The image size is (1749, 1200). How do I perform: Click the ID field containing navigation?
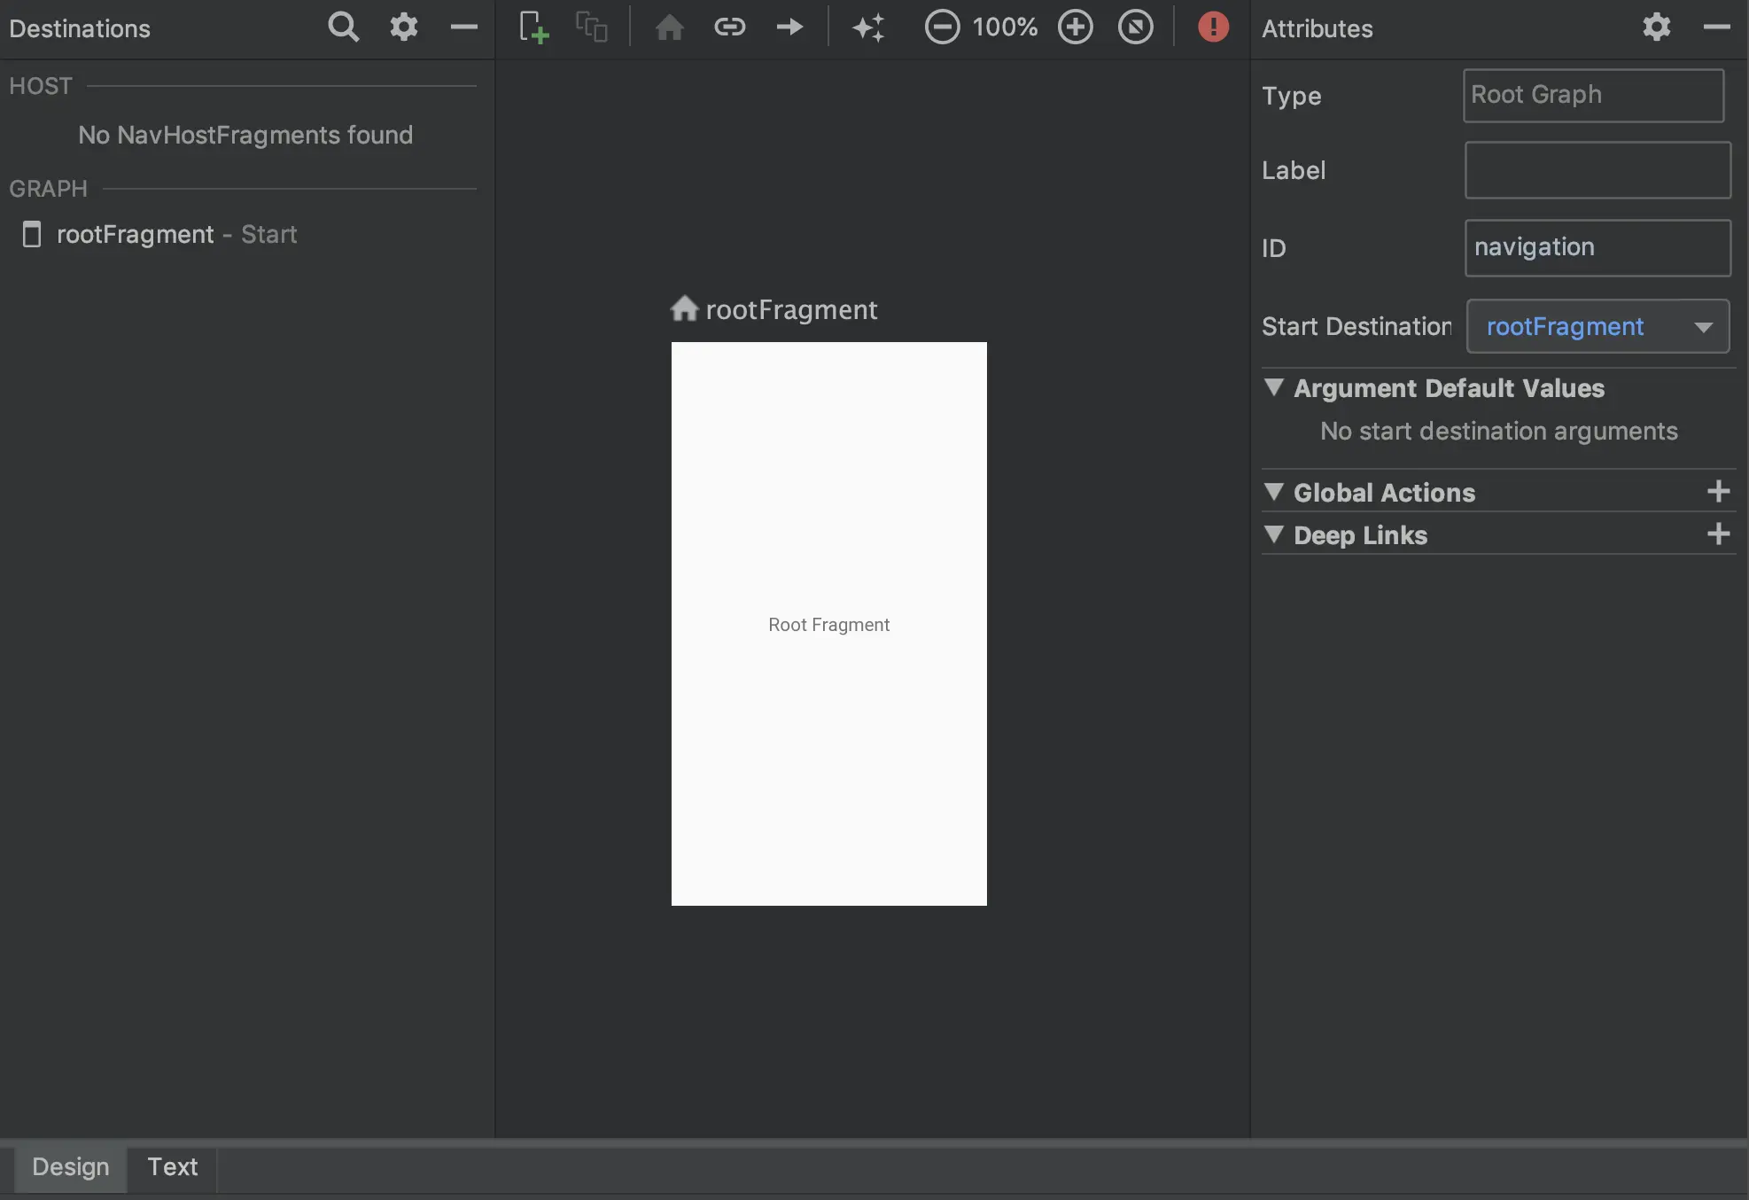click(1597, 248)
